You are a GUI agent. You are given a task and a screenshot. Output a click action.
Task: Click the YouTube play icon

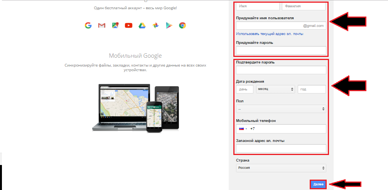pos(128,25)
